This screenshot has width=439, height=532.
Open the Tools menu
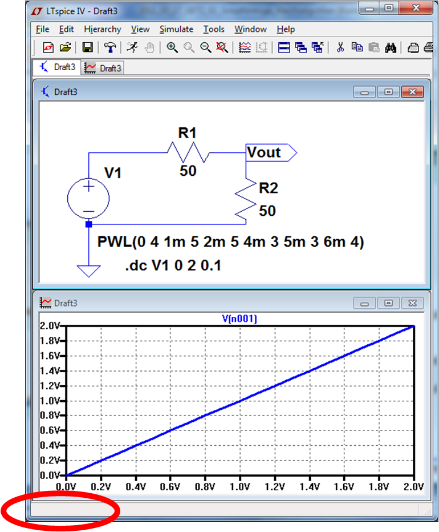tap(214, 29)
